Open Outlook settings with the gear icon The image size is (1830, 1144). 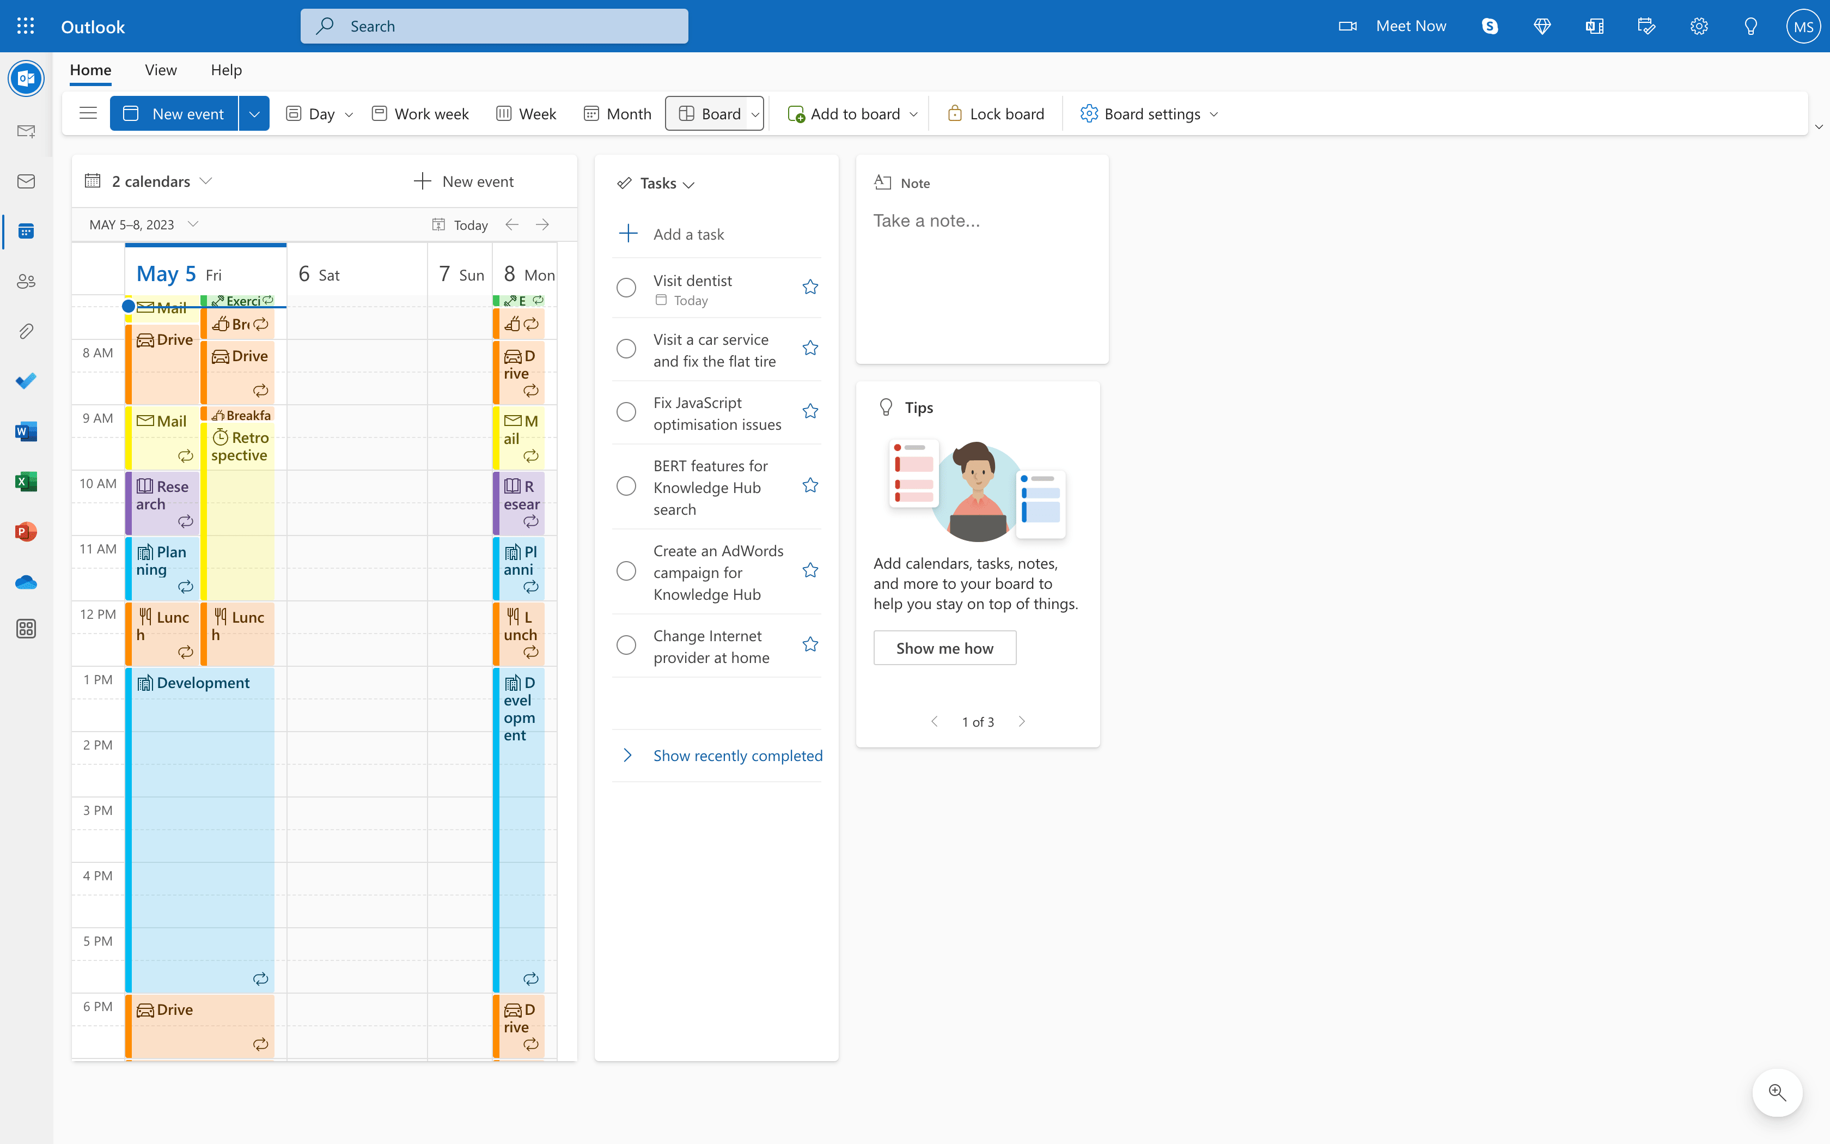[x=1699, y=25]
